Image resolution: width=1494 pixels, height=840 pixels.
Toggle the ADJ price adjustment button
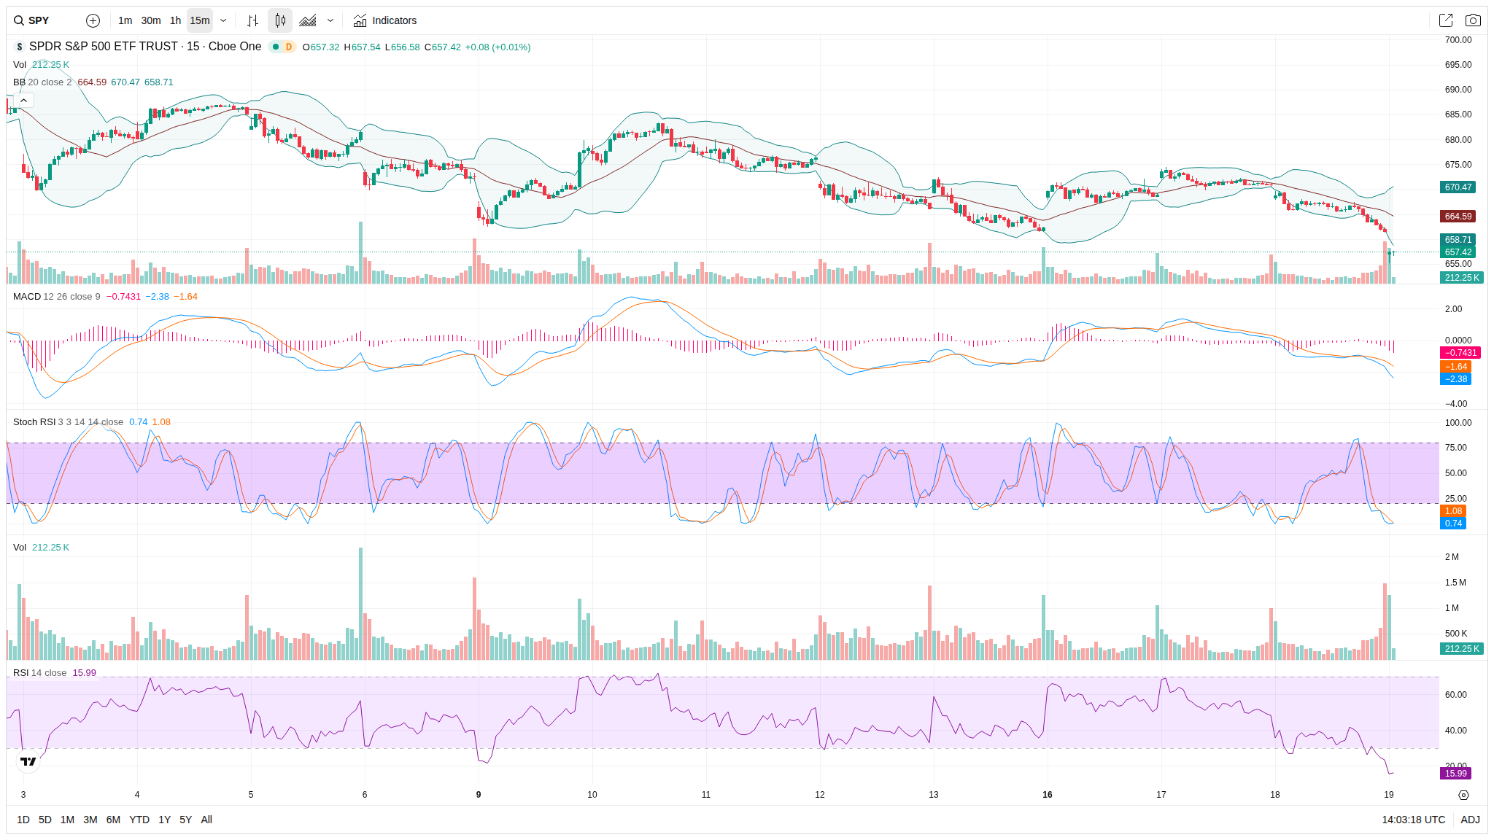pos(1470,820)
